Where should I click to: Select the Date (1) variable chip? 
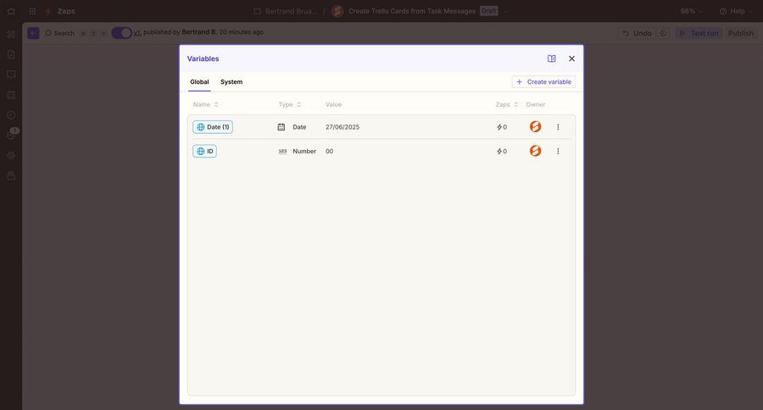(213, 127)
